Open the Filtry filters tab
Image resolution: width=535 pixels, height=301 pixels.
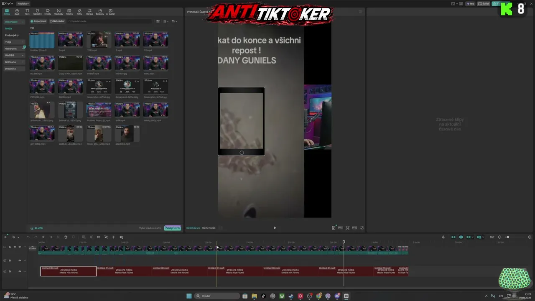(79, 12)
